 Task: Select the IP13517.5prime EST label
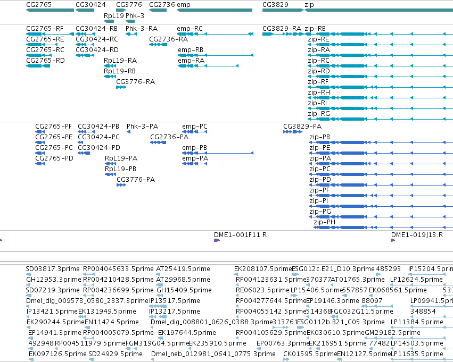(175, 301)
